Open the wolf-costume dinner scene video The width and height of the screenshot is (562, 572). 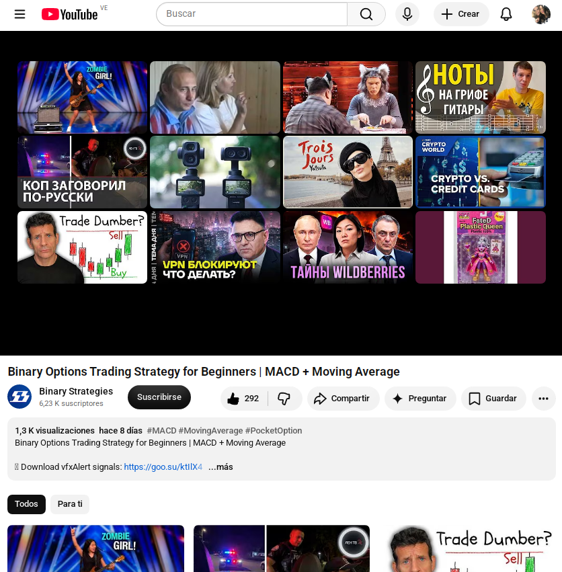coord(348,97)
